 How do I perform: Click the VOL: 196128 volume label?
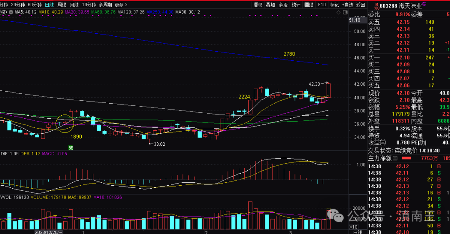[15, 197]
